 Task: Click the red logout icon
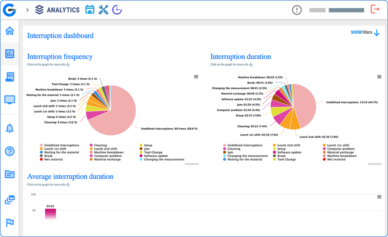click(x=375, y=9)
